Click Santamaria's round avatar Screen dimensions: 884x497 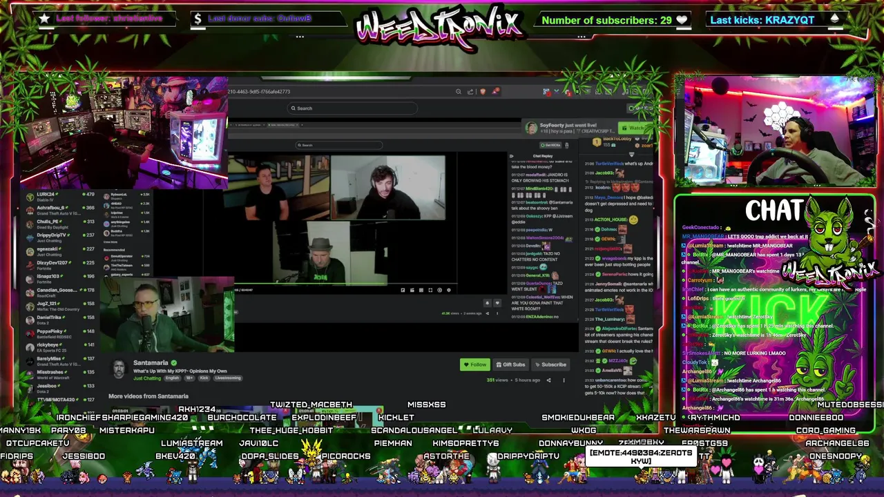(x=119, y=368)
